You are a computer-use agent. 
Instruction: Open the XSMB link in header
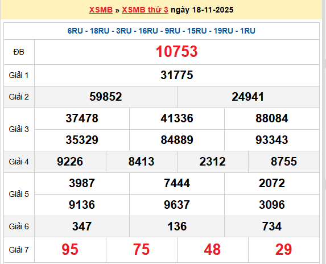(101, 10)
